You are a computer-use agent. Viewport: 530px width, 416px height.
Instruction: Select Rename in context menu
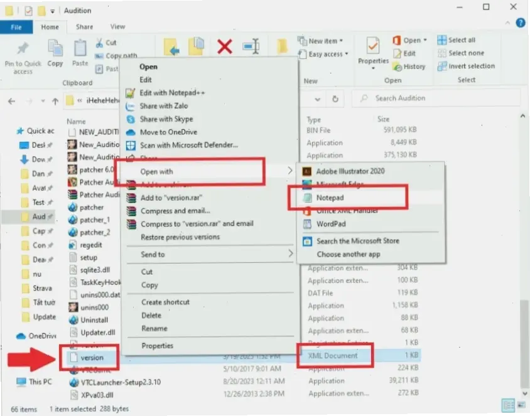pyautogui.click(x=154, y=329)
